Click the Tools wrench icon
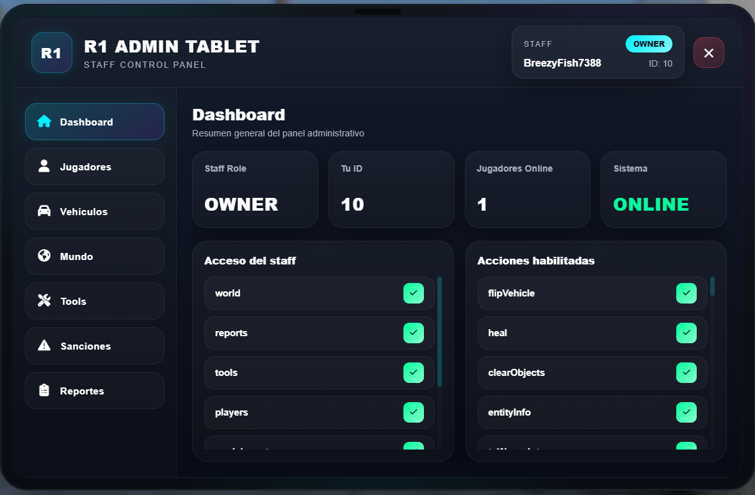The width and height of the screenshot is (755, 495). [44, 300]
